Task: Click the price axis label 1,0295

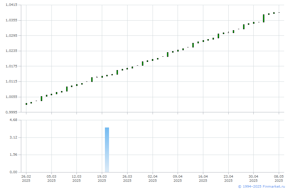Action: point(11,35)
